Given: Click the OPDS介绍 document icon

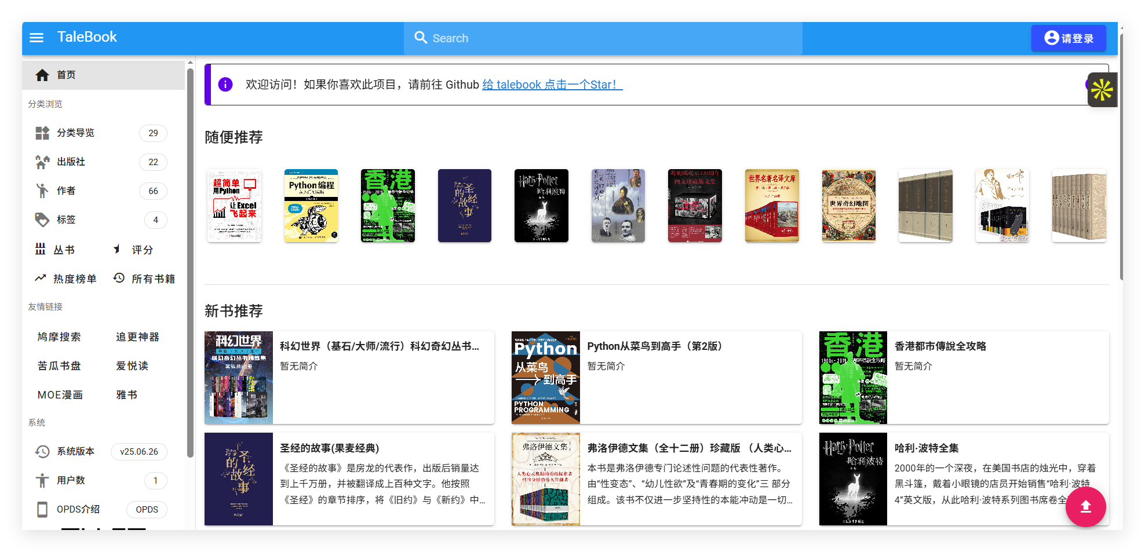Looking at the screenshot, I should click(42, 509).
